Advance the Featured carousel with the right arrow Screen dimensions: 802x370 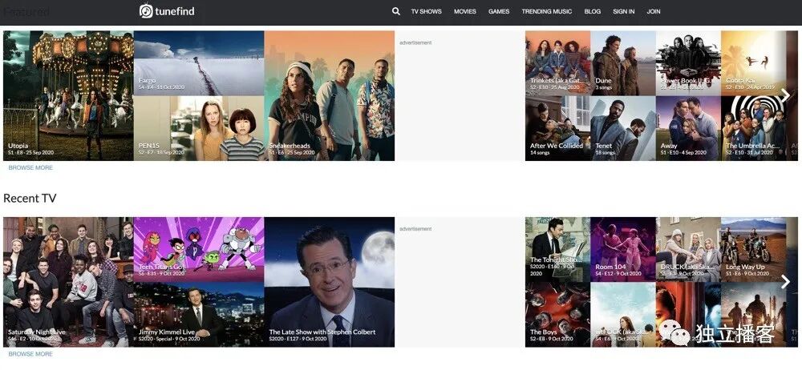pos(785,95)
